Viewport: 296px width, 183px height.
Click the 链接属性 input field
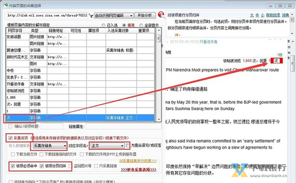123,126
